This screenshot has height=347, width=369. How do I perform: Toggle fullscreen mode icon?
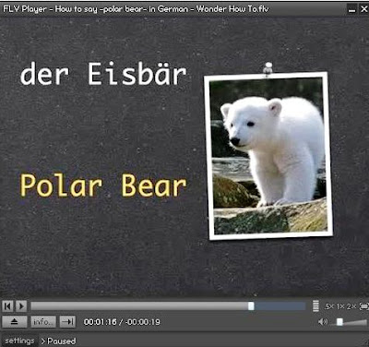pyautogui.click(x=364, y=306)
